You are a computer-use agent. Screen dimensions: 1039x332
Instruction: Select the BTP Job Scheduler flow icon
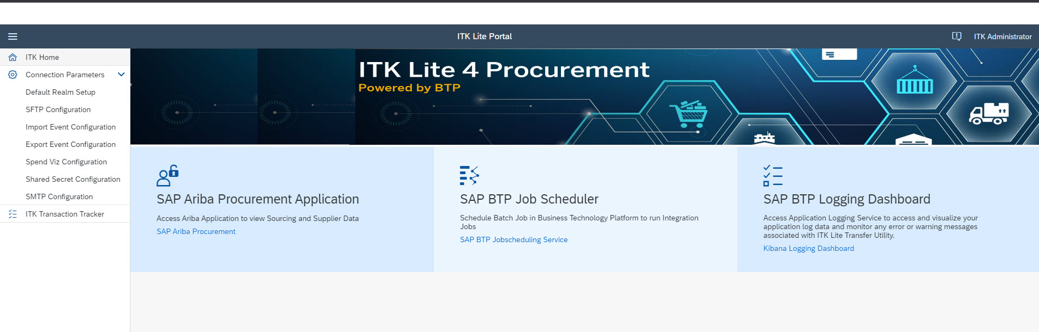tap(468, 175)
